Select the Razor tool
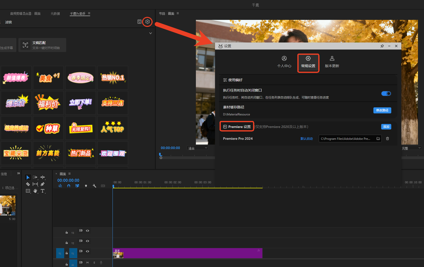Image resolution: width=424 pixels, height=267 pixels. tap(28, 184)
